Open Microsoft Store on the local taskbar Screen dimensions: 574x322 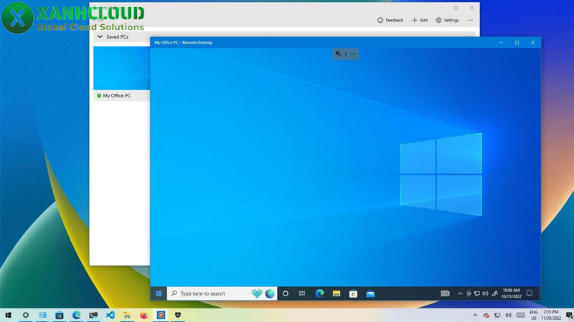pyautogui.click(x=60, y=315)
